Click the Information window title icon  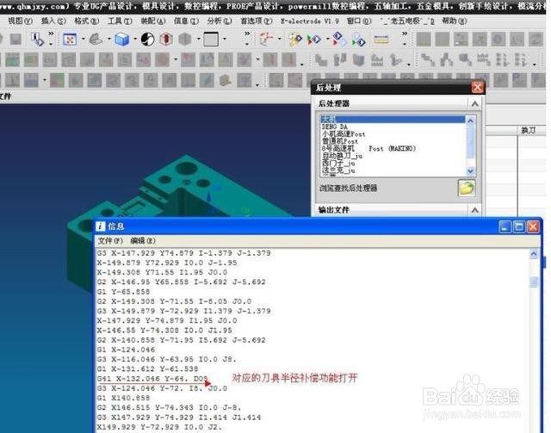click(101, 226)
